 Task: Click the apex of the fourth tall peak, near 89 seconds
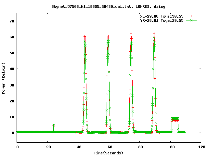tap(154, 33)
